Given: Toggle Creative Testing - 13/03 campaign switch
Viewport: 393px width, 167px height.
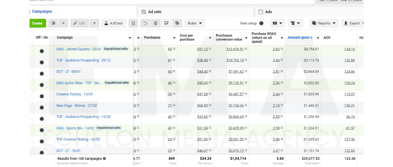Looking at the screenshot, I should (44, 96).
